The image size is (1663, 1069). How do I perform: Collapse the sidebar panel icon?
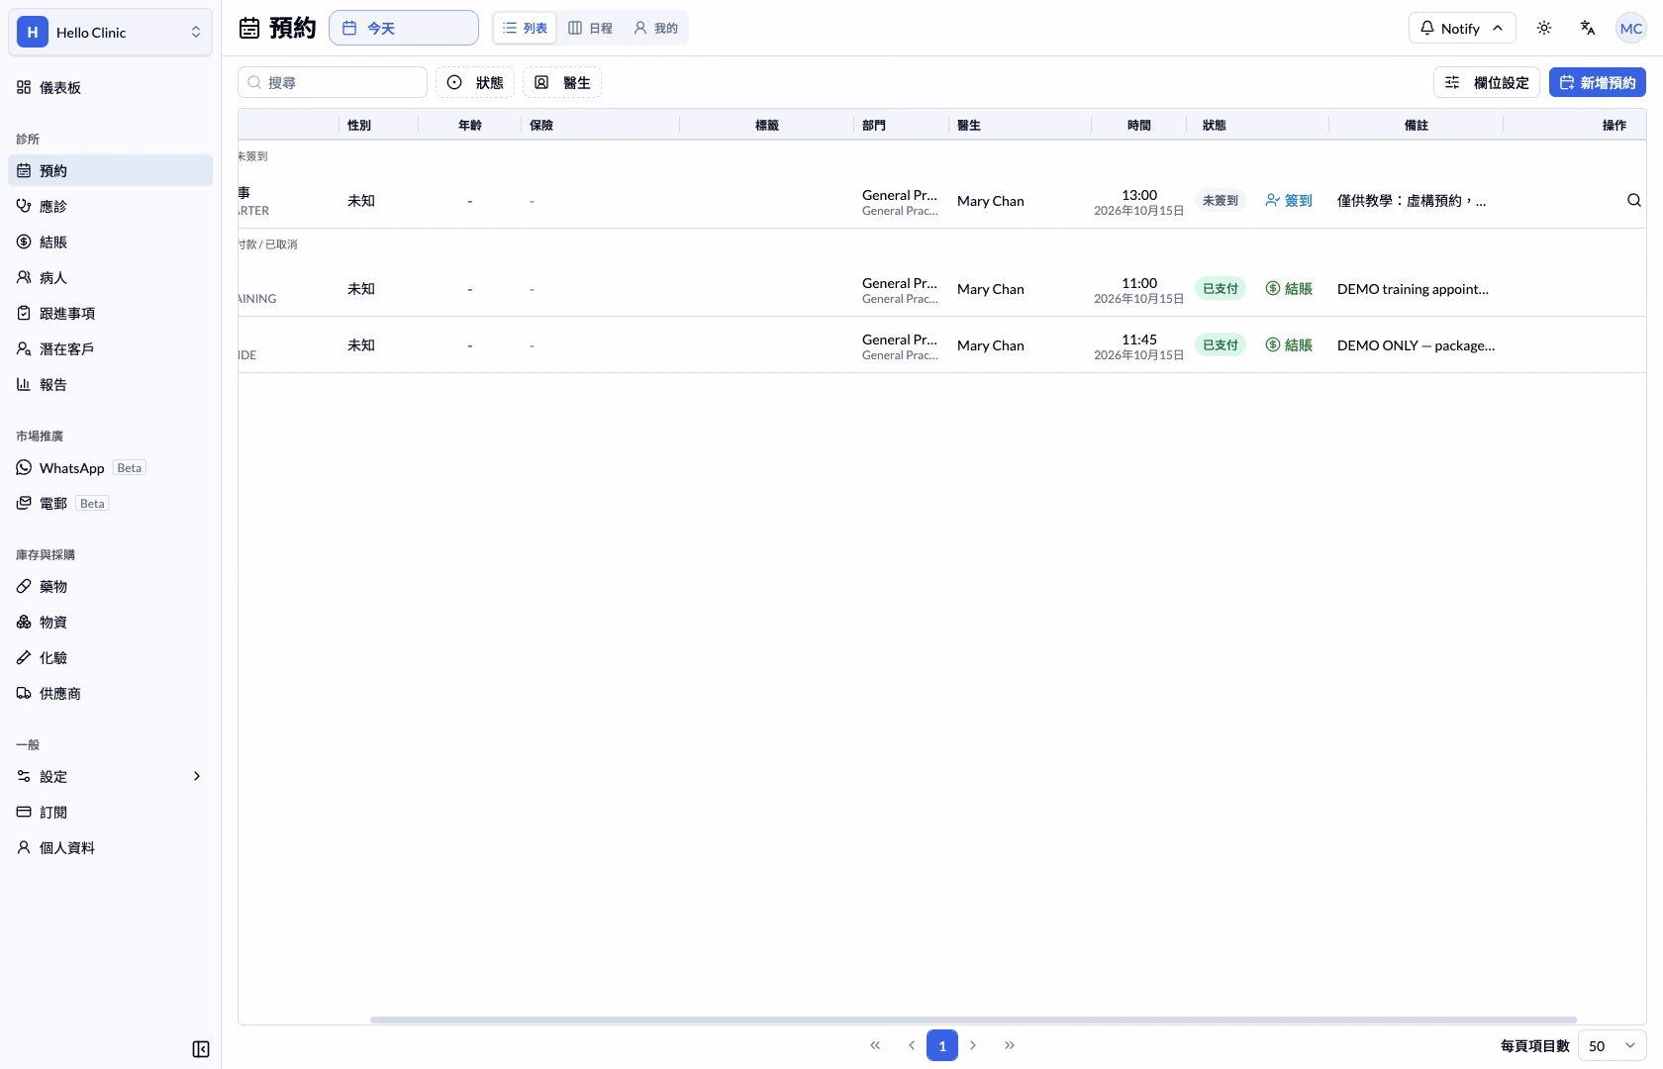point(201,1049)
